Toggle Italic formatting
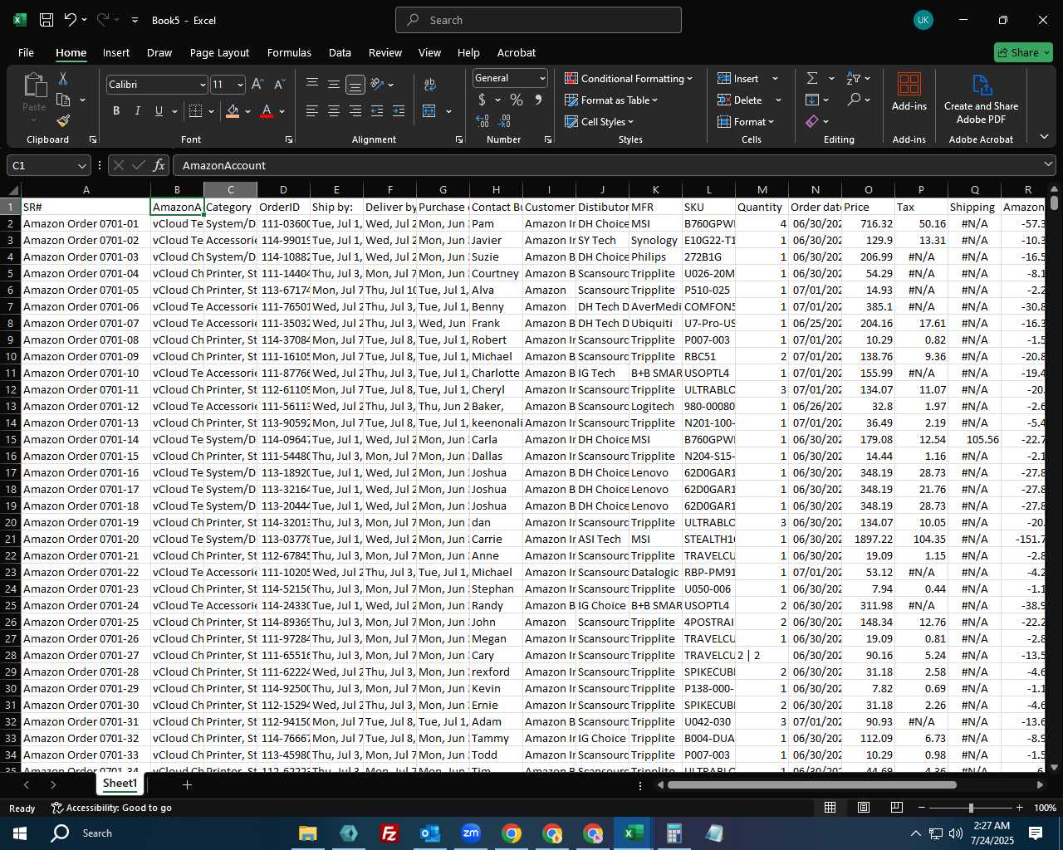 click(137, 110)
